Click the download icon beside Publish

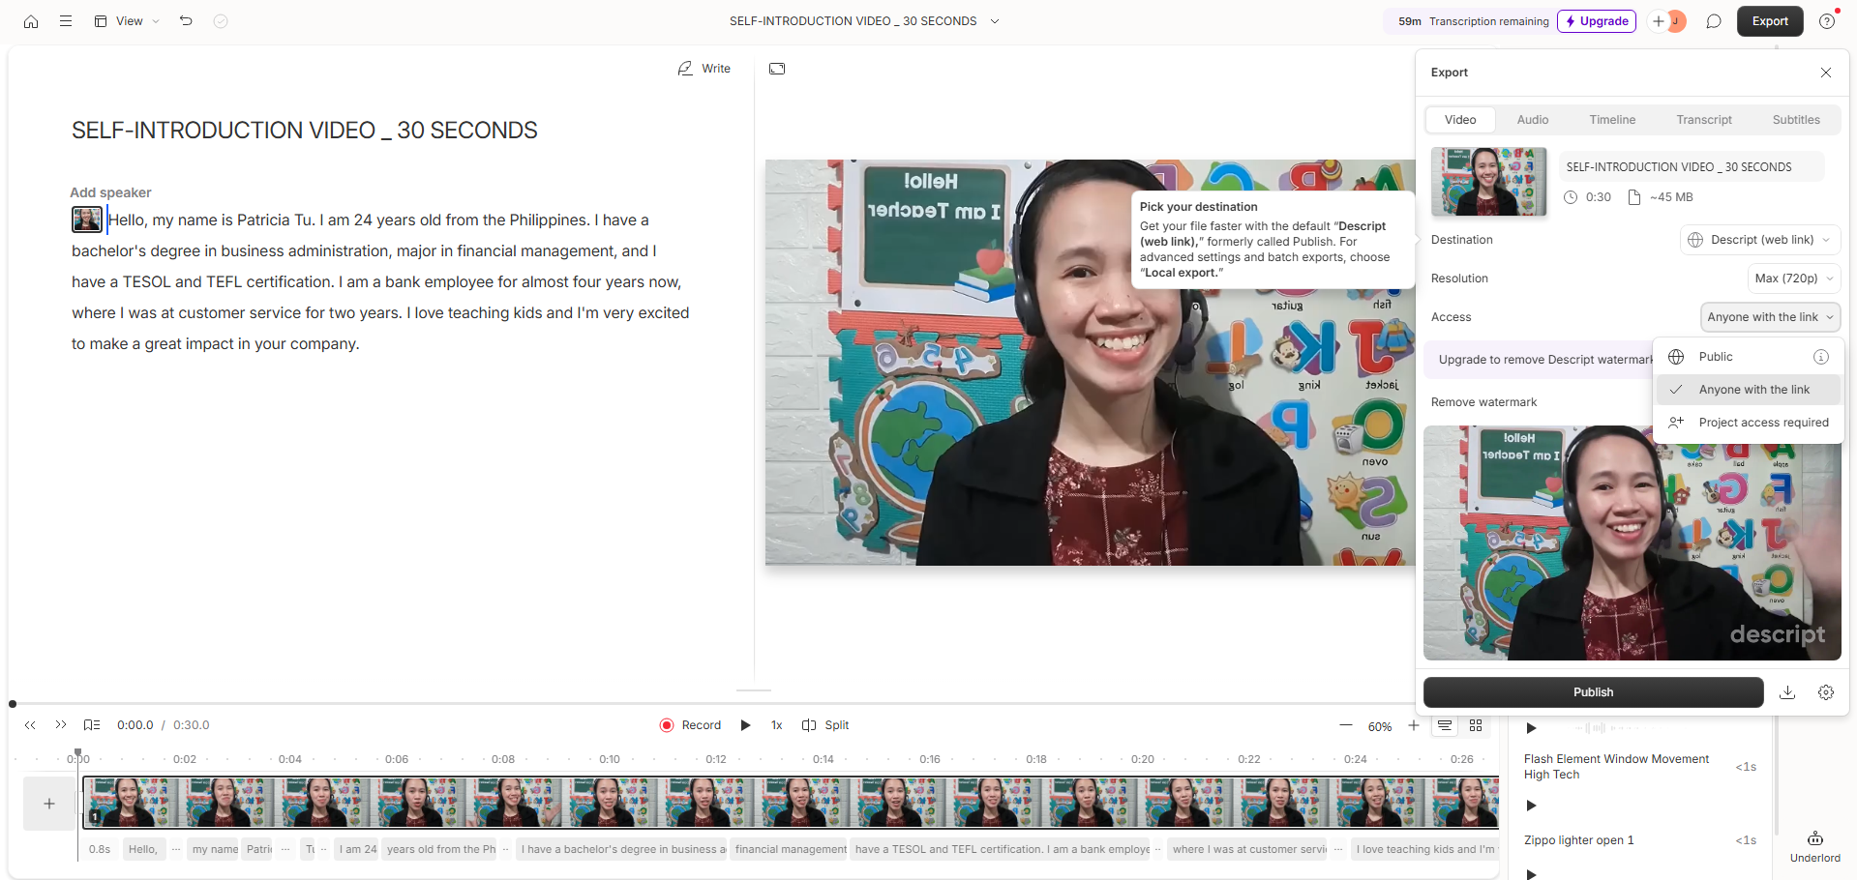click(1787, 692)
